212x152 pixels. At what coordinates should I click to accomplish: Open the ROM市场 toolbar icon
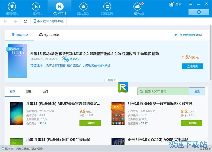click(x=60, y=6)
